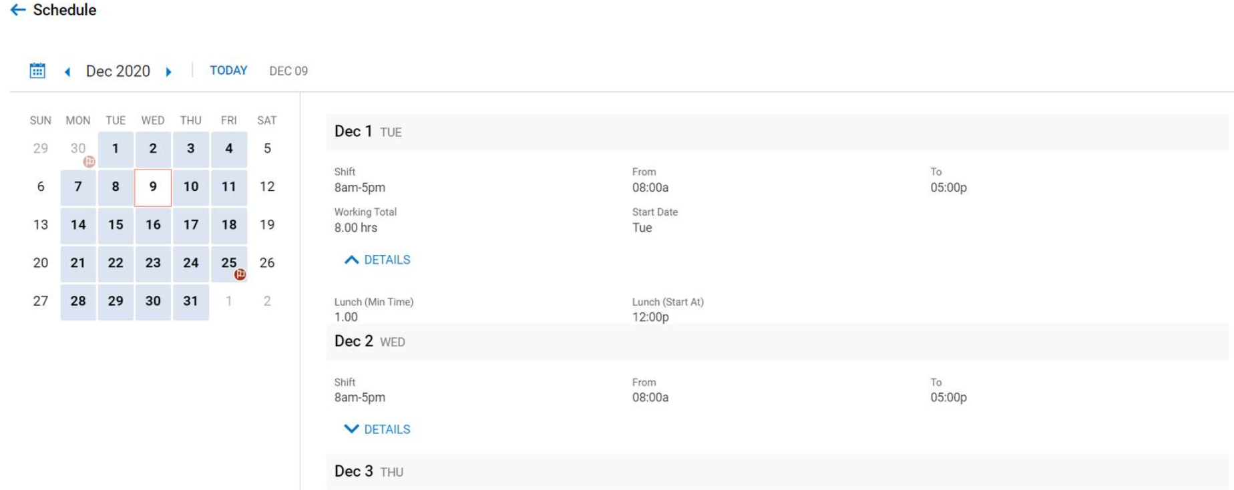
Task: Select December 31 in the calendar
Action: 191,301
